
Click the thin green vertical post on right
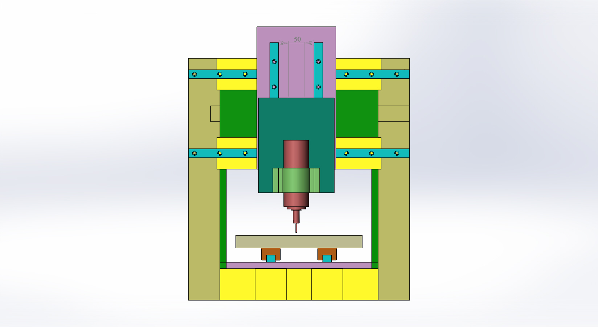pyautogui.click(x=375, y=216)
